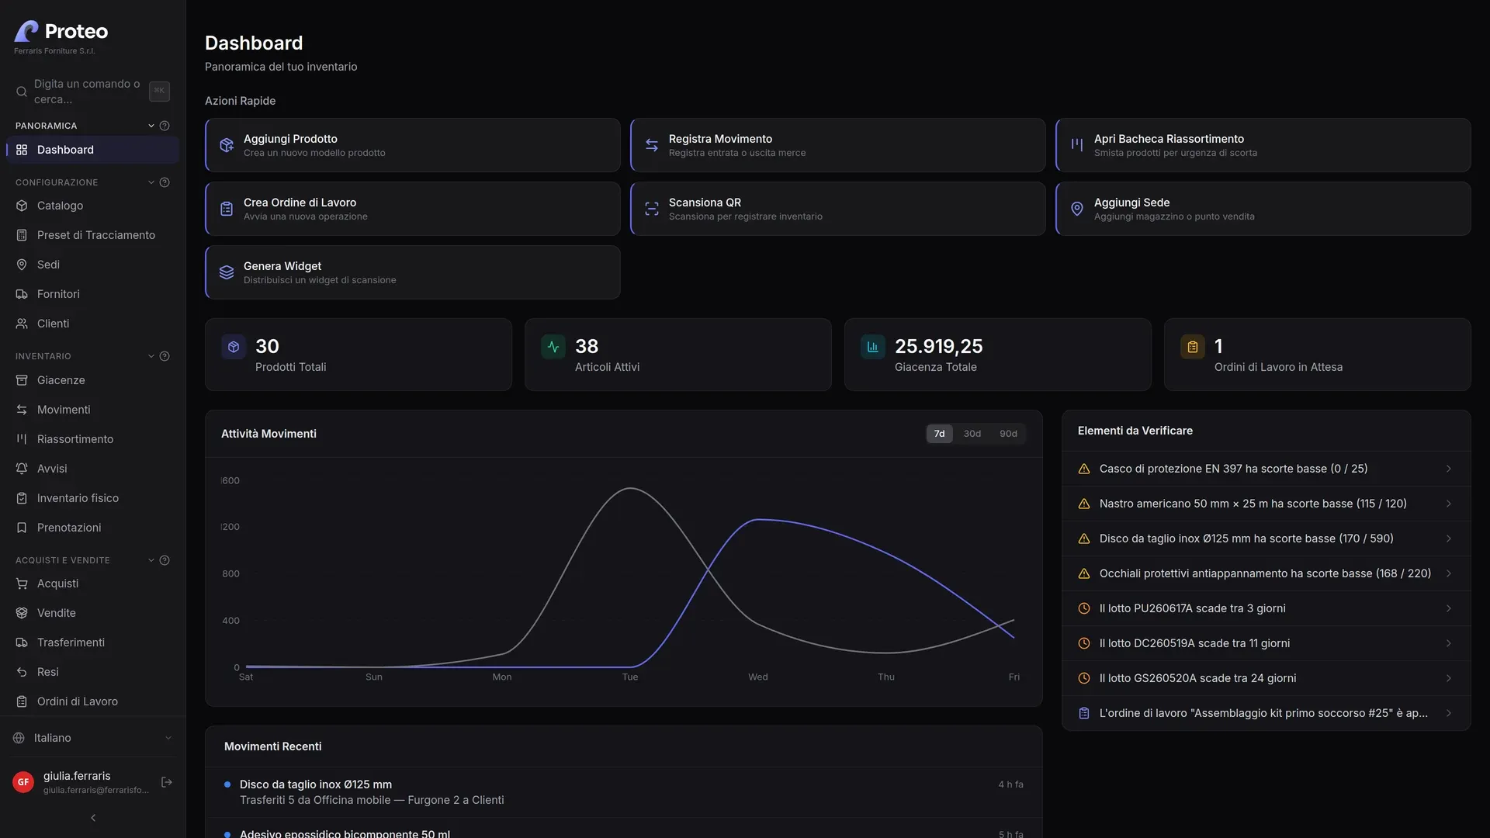Click the help icon next to ACQUISTI E VENDITE

(x=165, y=560)
